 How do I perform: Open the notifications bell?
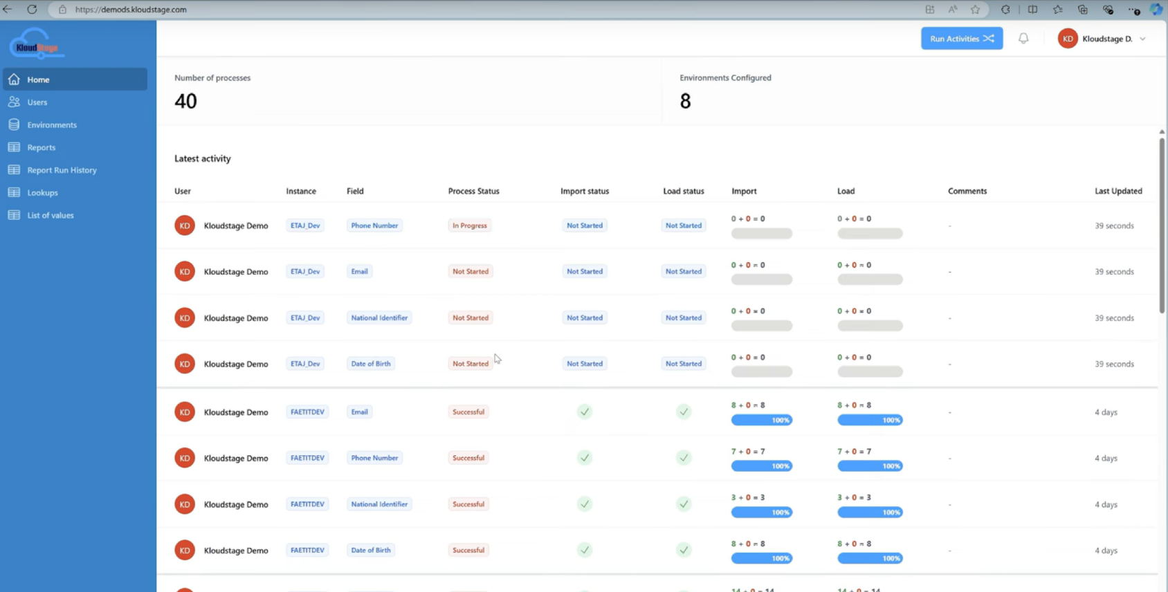[1023, 39]
